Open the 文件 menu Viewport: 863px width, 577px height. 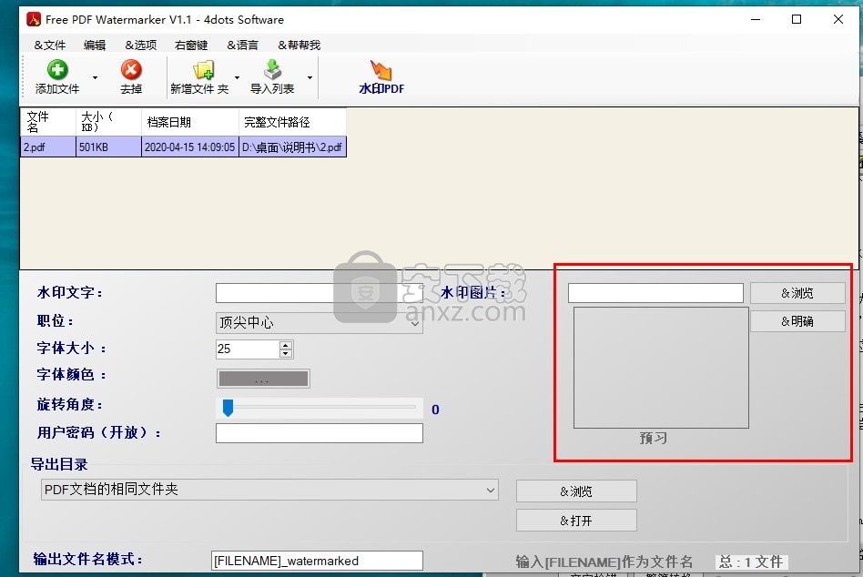[50, 45]
